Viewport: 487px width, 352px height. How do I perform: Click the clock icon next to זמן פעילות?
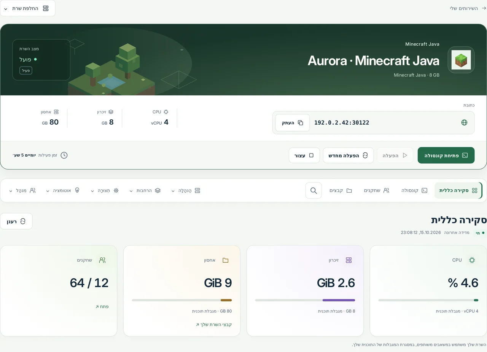coord(64,155)
